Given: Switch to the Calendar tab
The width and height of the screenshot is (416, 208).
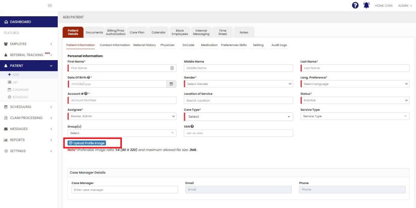Looking at the screenshot, I should pos(158,32).
